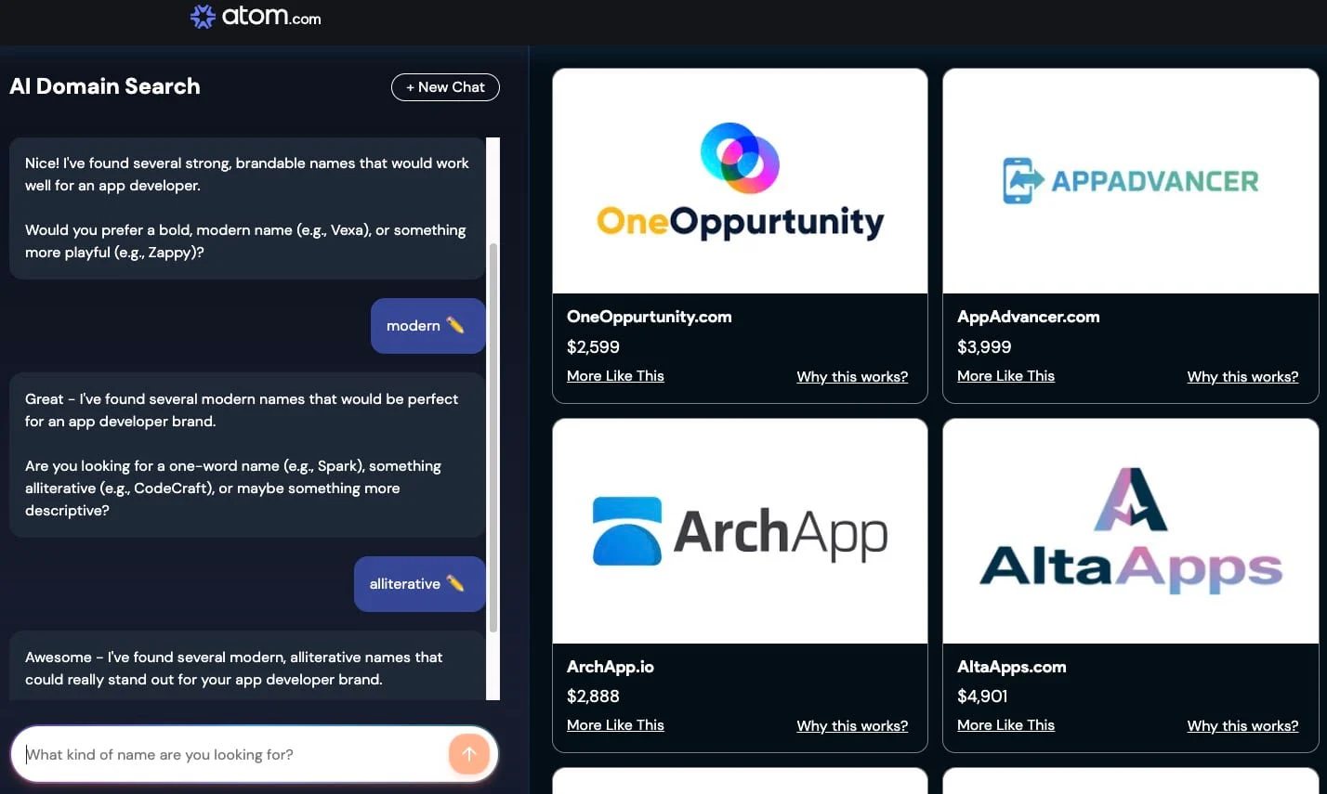Screen dimensions: 1327x794
Task: Click the message starting 'Awesome - I've found'
Action: point(247,666)
